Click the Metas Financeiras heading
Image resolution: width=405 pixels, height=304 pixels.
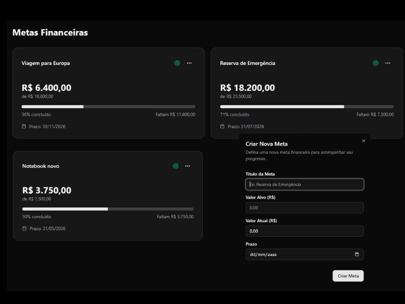pos(50,32)
